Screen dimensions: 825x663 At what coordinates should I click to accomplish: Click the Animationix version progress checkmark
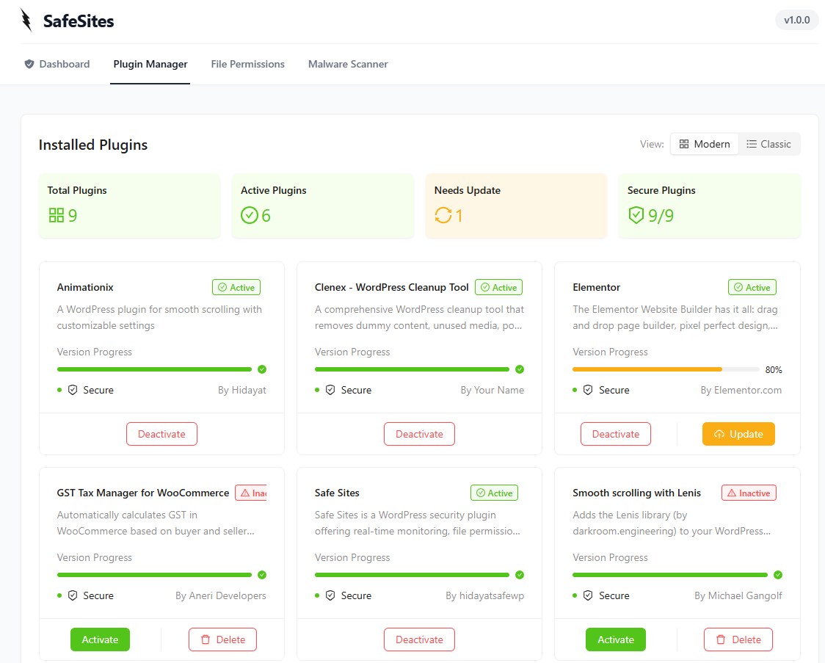point(262,369)
